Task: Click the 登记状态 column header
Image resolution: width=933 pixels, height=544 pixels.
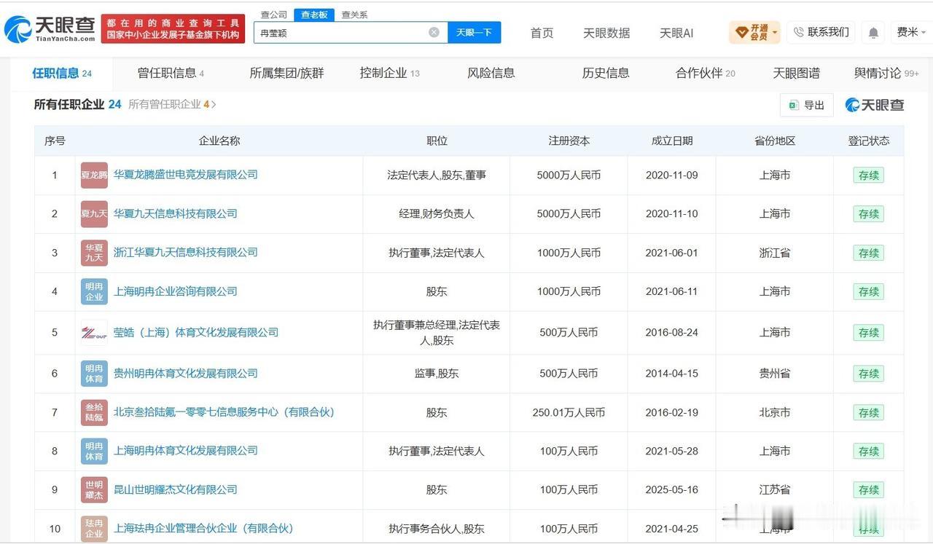Action: (x=869, y=141)
